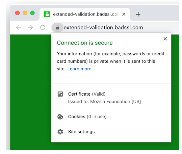Click the URL text in address bar
The width and height of the screenshot is (182, 154).
[x=103, y=28]
